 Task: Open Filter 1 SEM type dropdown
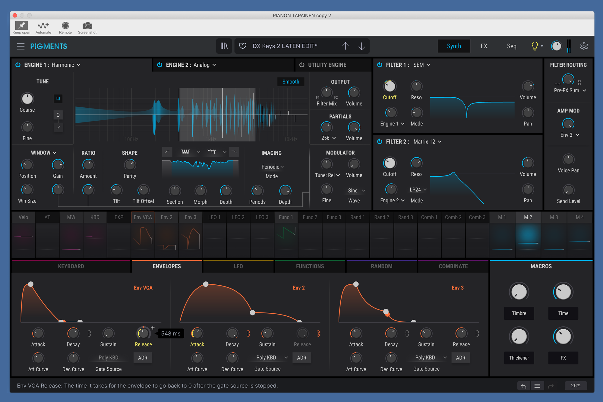(421, 65)
